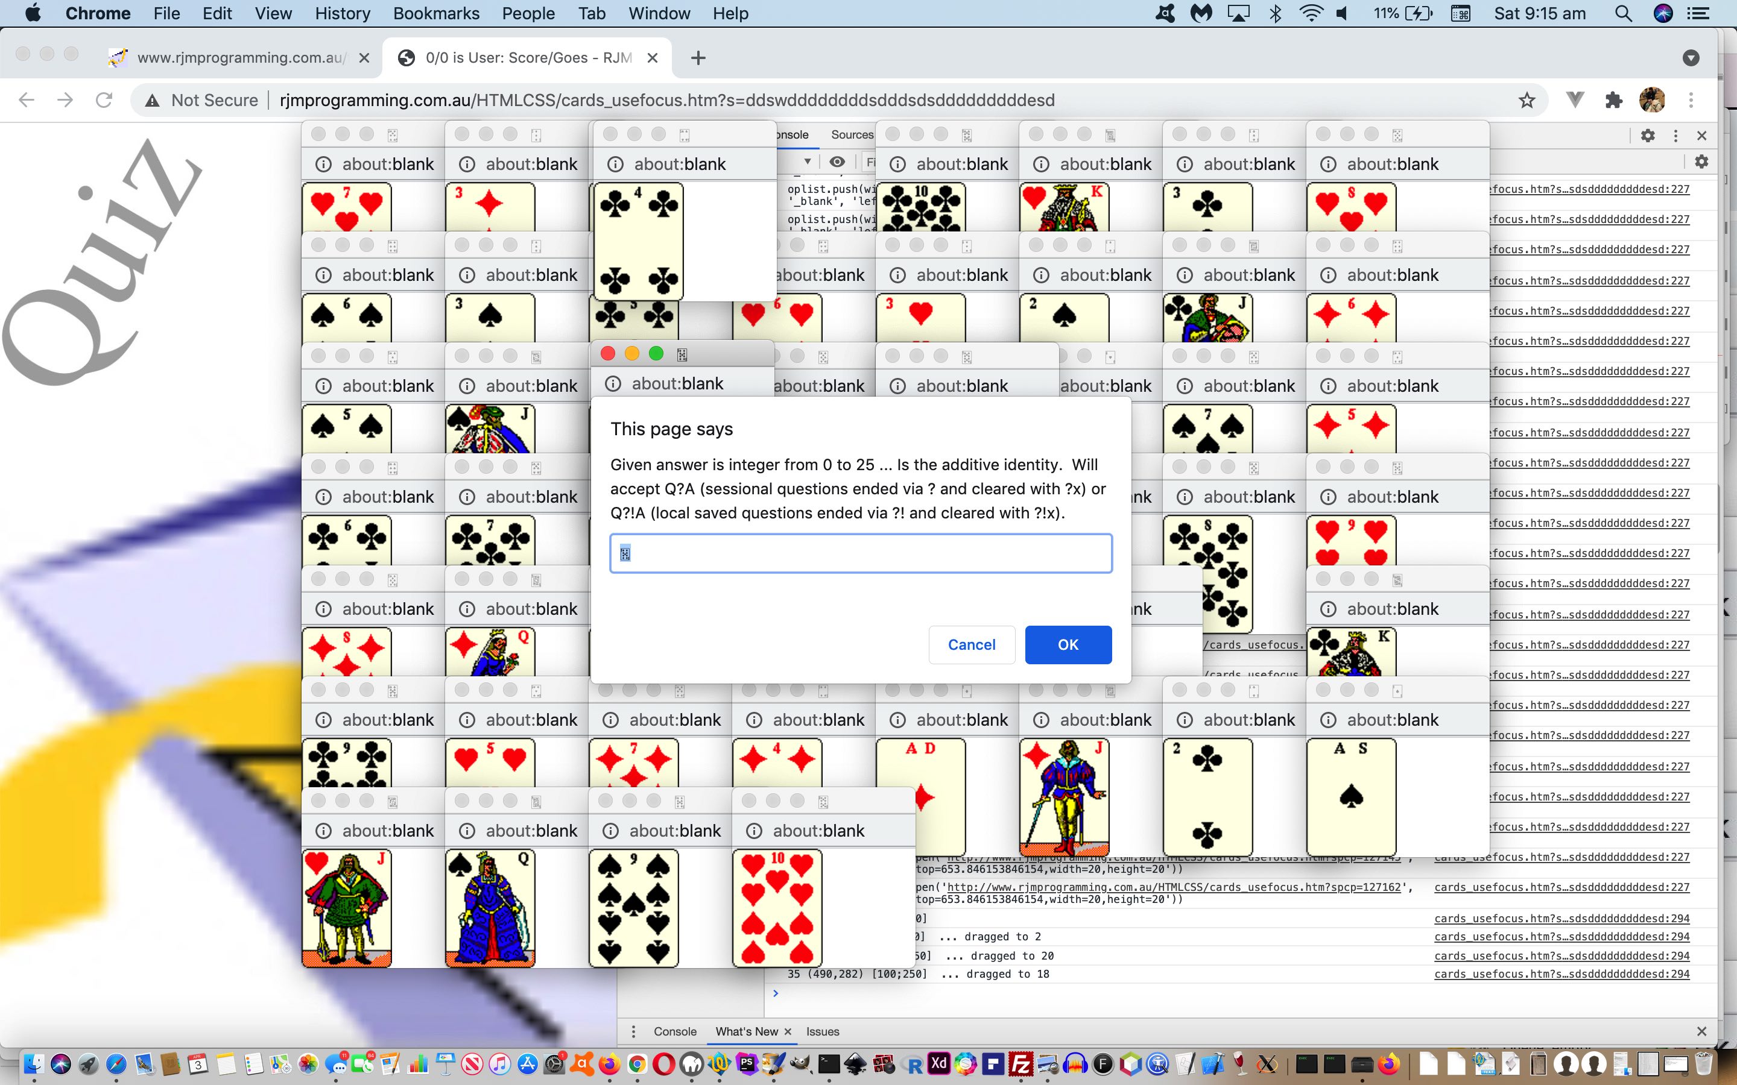Switch to the Console drawer tab
The height and width of the screenshot is (1085, 1737).
coord(675,1031)
